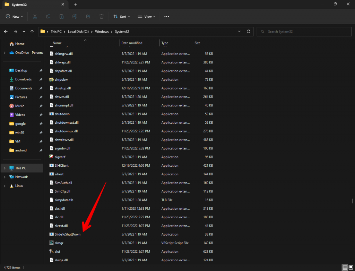Viewport: 355px width, 271px height.
Task: Navigate to This PC in breadcrumb
Action: coord(56,32)
